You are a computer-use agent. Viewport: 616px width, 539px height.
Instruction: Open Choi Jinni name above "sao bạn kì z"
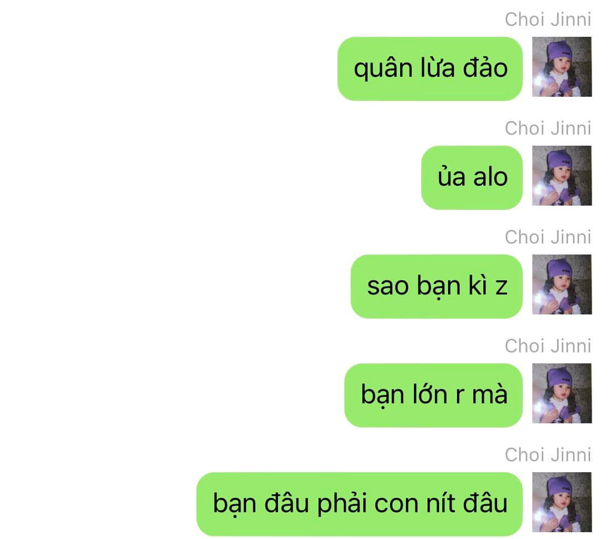[x=548, y=237]
